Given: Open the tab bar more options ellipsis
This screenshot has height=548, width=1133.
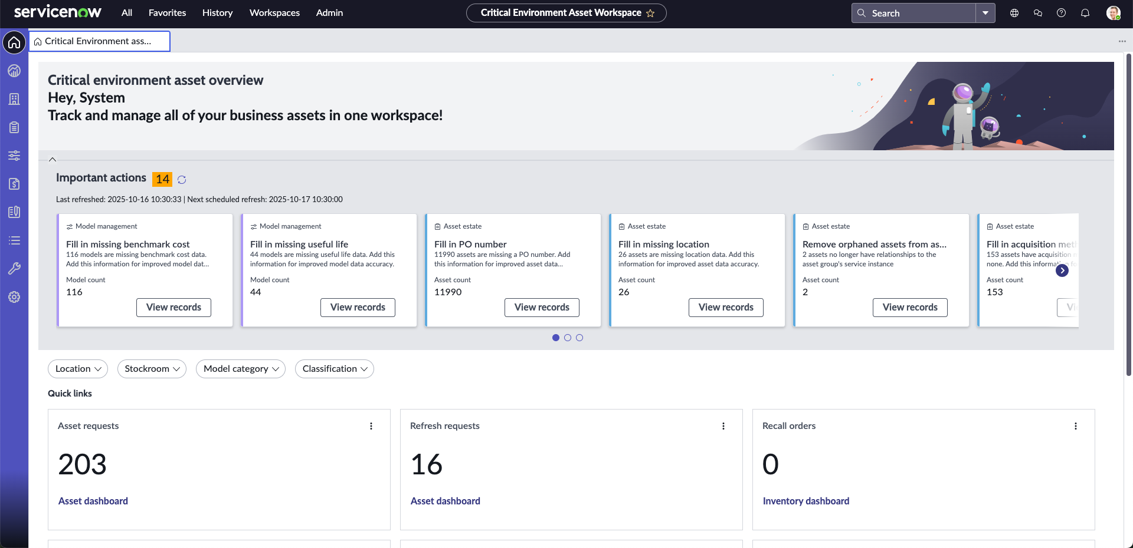Looking at the screenshot, I should [1122, 41].
